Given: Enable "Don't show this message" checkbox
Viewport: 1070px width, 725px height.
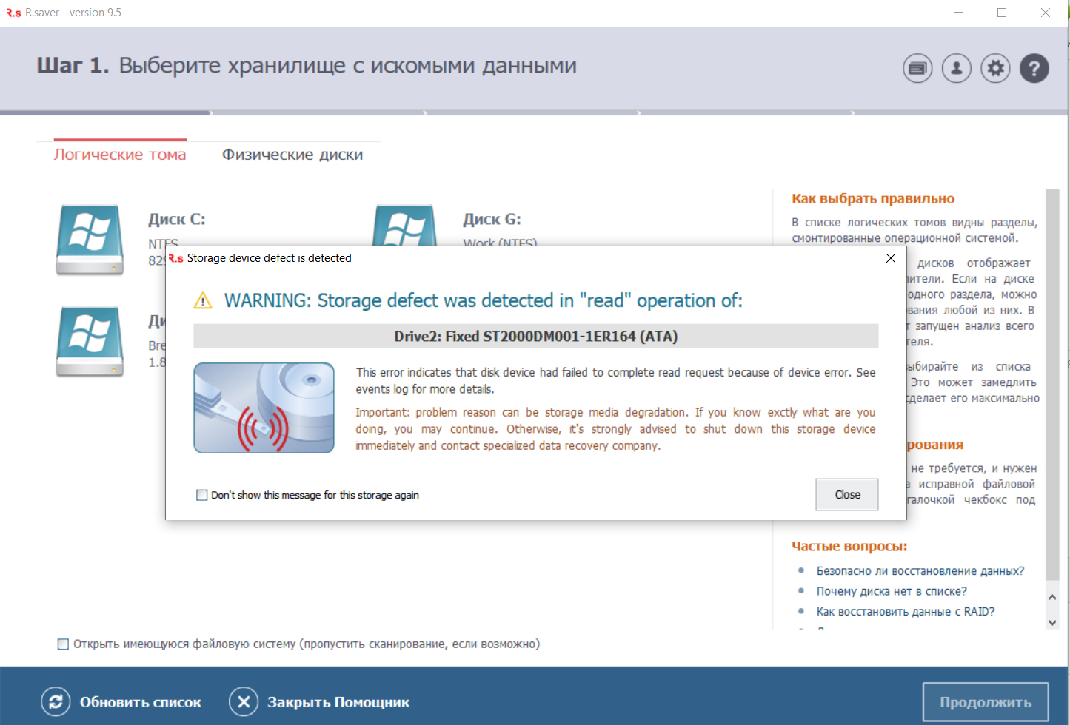Looking at the screenshot, I should pyautogui.click(x=201, y=496).
